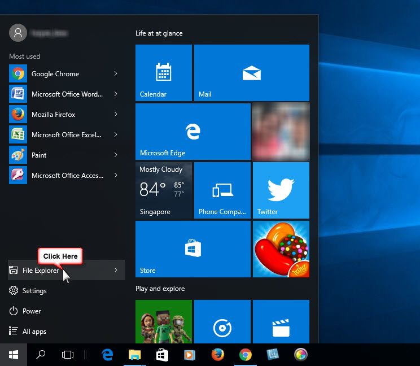
Task: Open the Movies & TV clapperboard tile
Action: pyautogui.click(x=281, y=321)
